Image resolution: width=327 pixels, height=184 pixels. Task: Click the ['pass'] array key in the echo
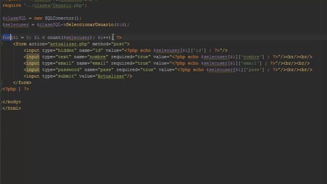click(x=254, y=70)
